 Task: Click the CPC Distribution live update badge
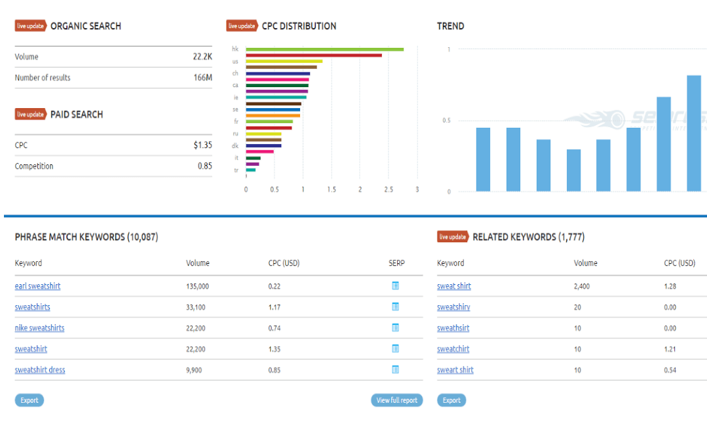242,26
